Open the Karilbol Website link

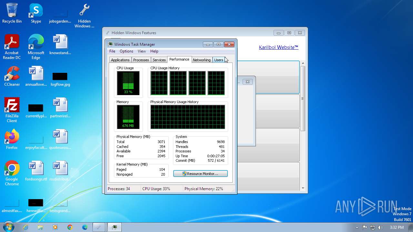point(278,47)
